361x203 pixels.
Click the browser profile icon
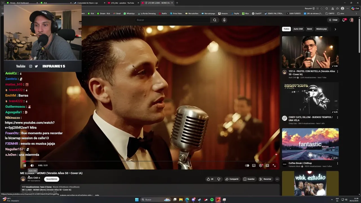342,8
